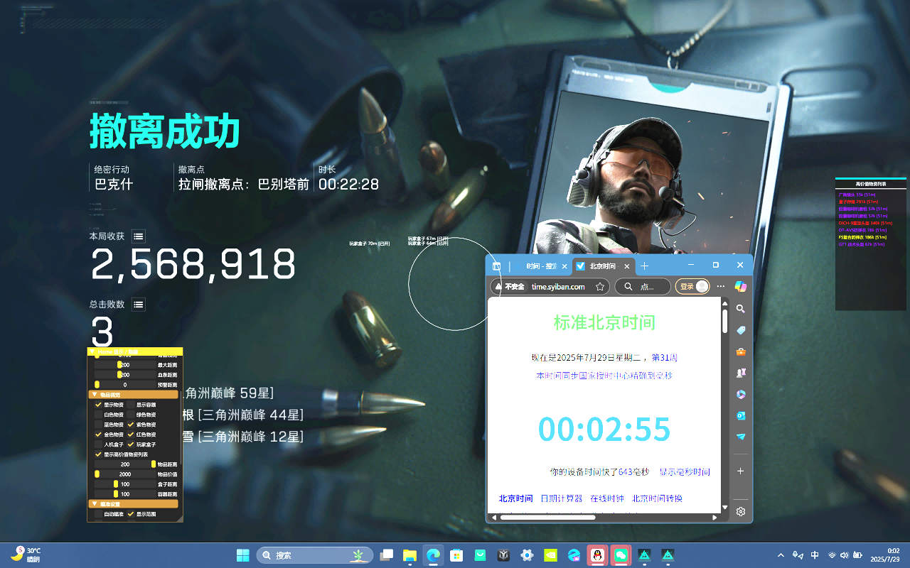
Task: Toggle the 人机盒子 checkbox
Action: [98, 444]
